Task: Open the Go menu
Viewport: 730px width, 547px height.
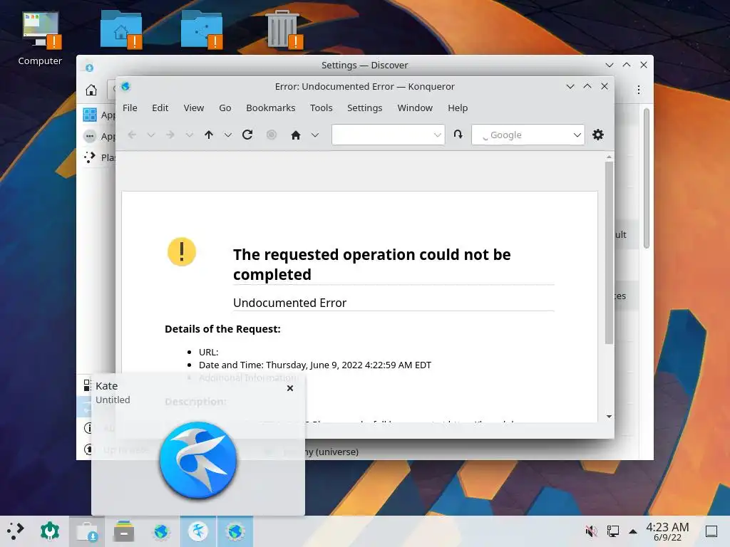Action: tap(225, 108)
